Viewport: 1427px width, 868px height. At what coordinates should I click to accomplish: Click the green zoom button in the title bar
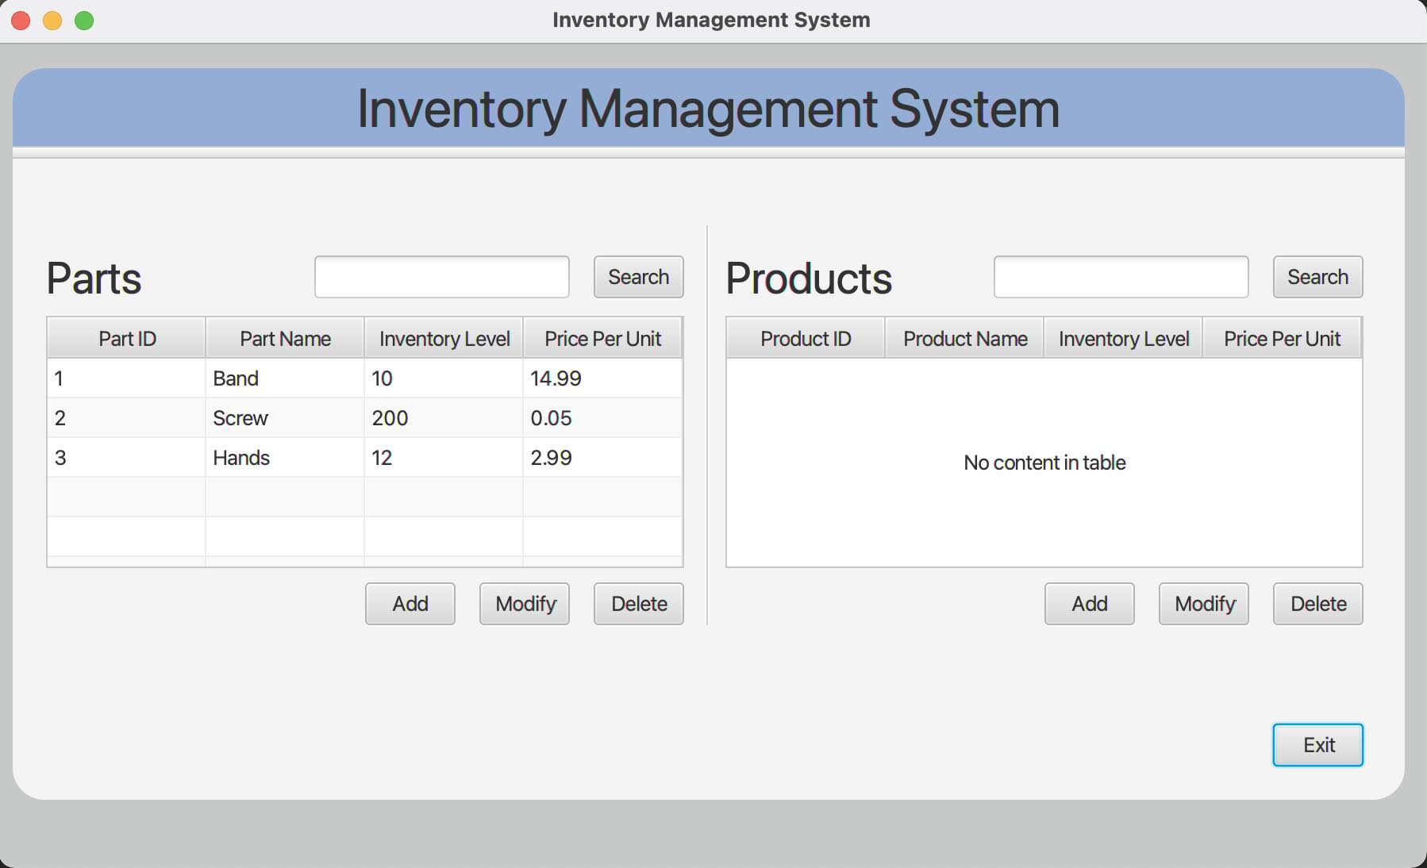point(83,20)
